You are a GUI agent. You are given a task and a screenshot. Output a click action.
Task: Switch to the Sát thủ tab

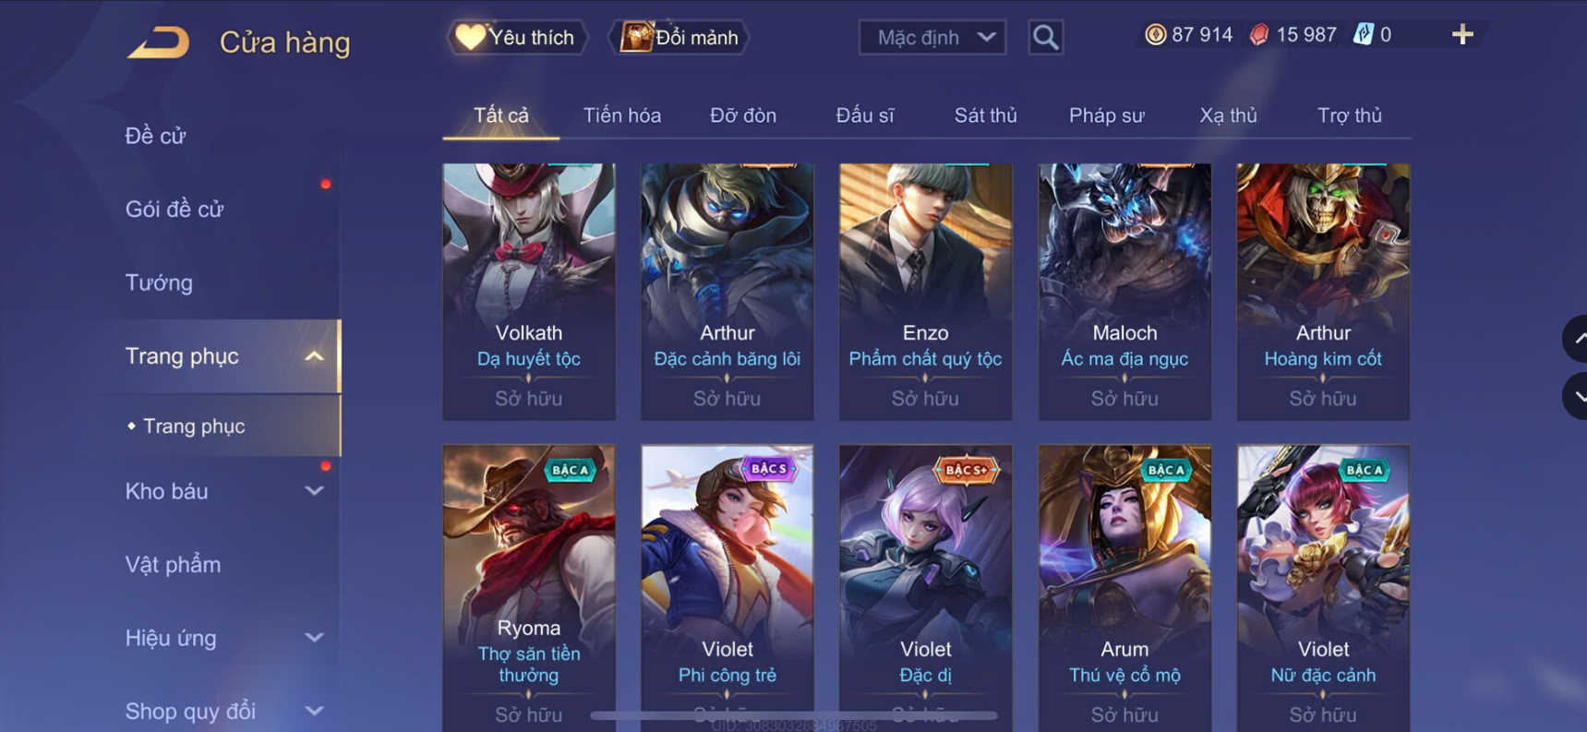985,115
